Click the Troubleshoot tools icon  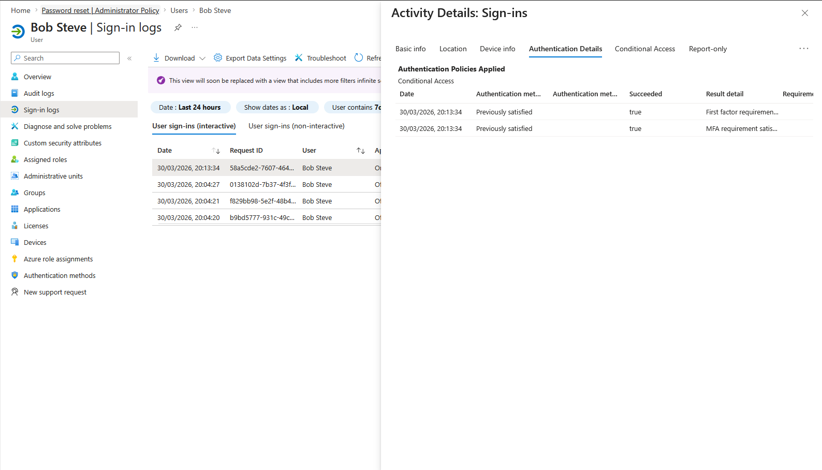click(x=299, y=58)
